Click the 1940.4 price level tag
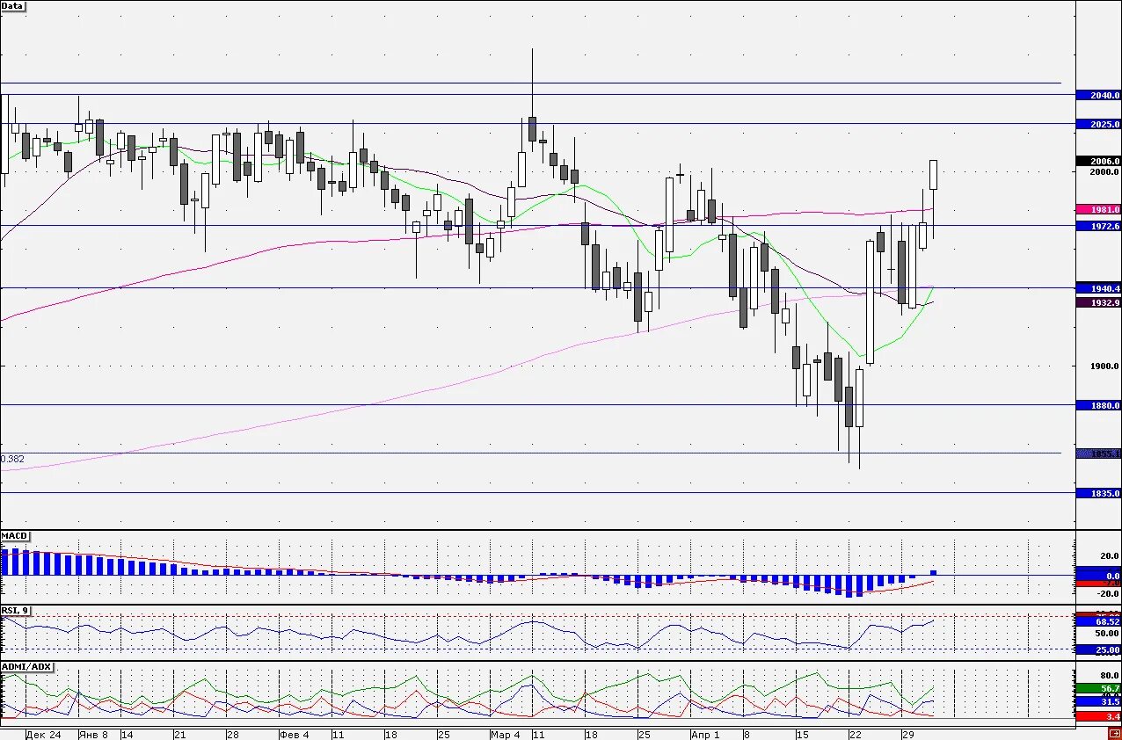This screenshot has height=740, width=1122. tap(1098, 288)
